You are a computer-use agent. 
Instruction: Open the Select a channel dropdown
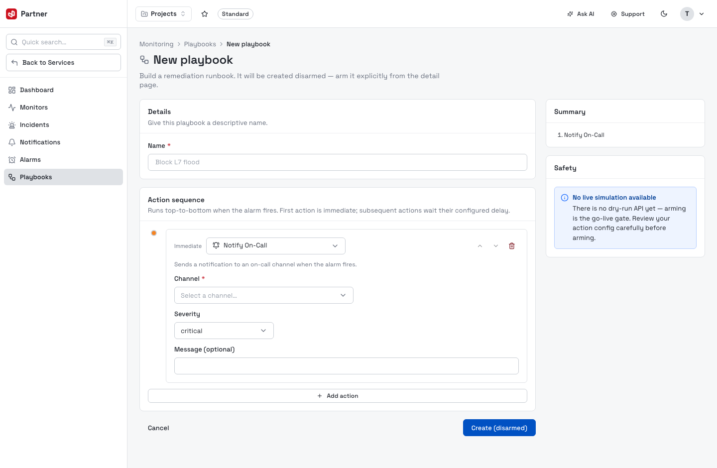tap(264, 295)
